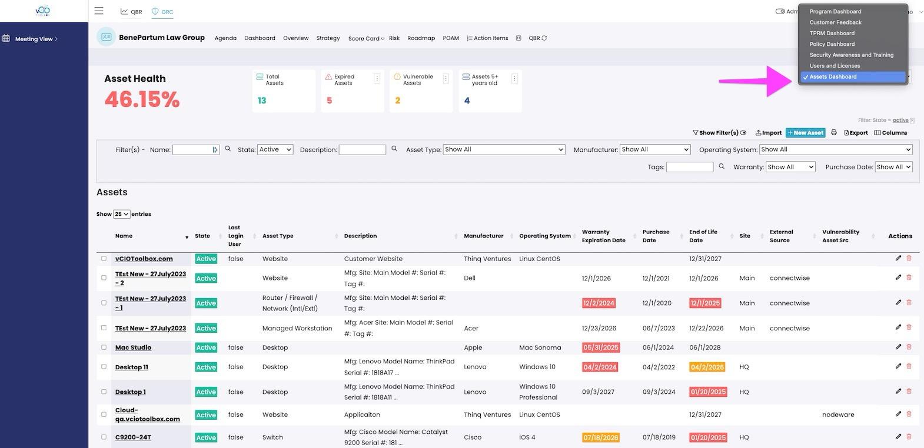The width and height of the screenshot is (924, 448).
Task: Click the Columns button
Action: (890, 133)
